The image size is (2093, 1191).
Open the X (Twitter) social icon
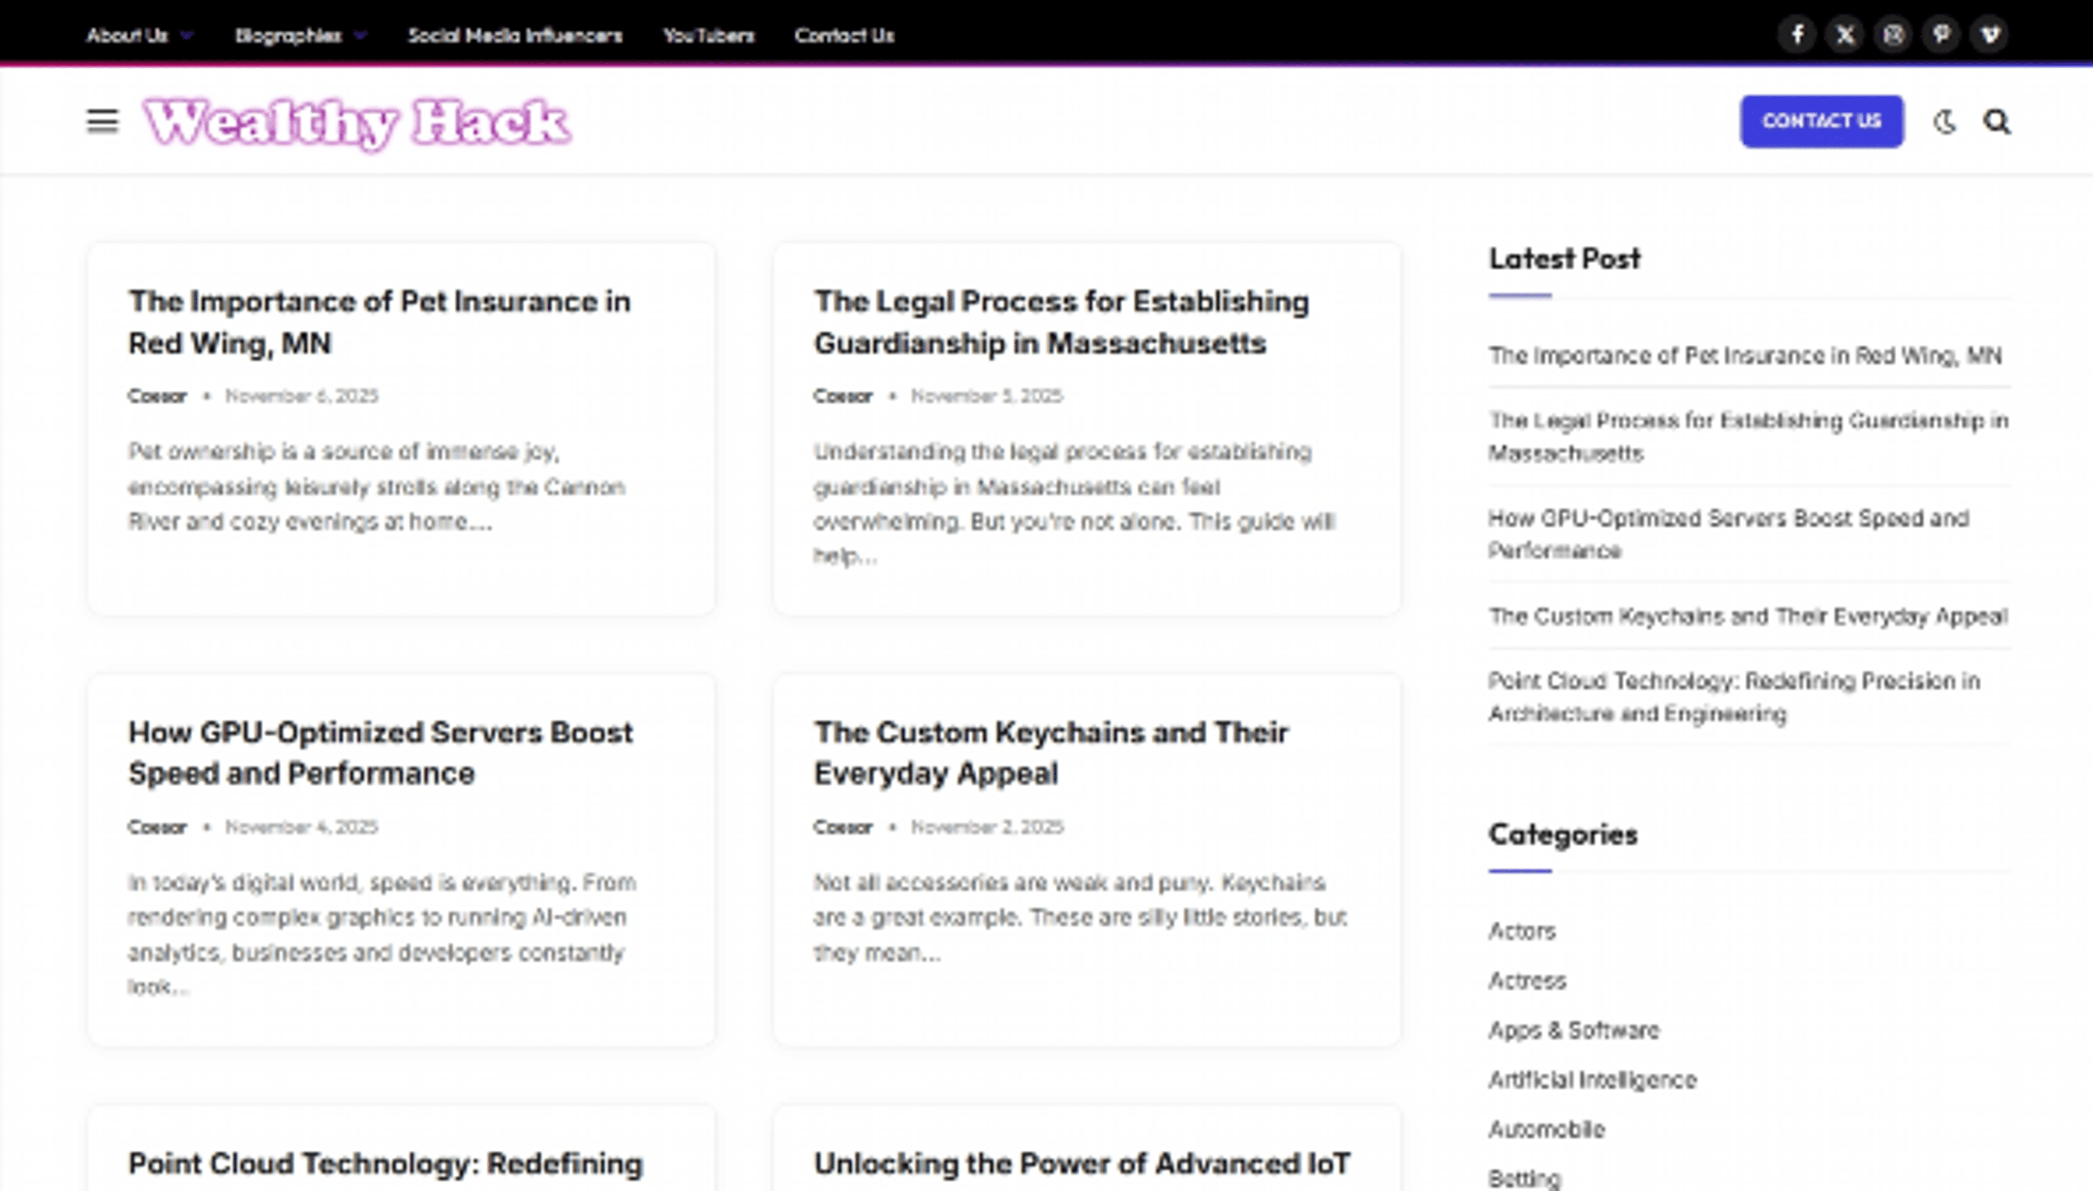pyautogui.click(x=1845, y=35)
